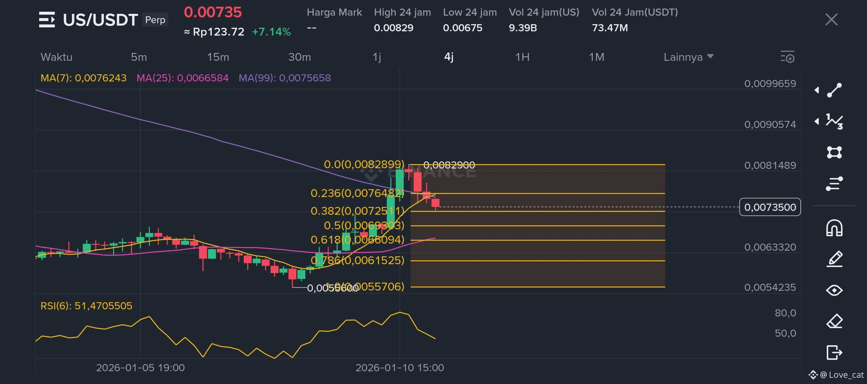Select the 15m timeframe

(x=218, y=57)
